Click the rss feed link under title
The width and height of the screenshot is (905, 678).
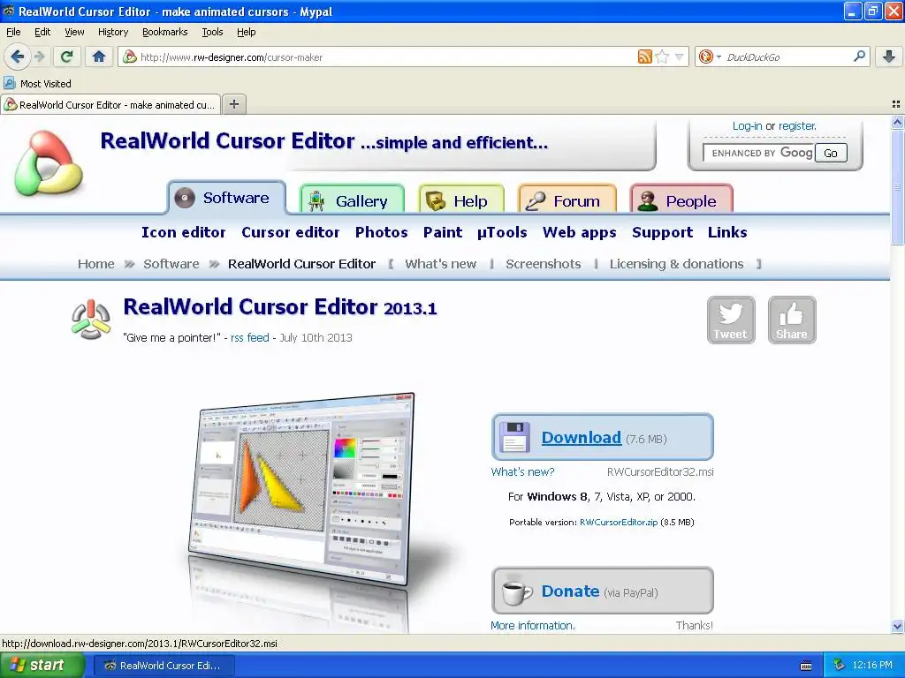[x=250, y=337]
